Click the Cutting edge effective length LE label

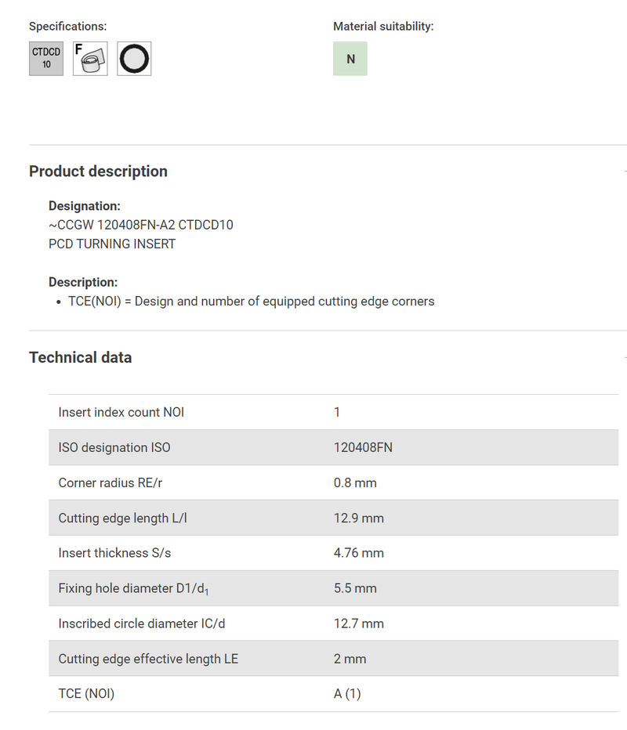[148, 659]
